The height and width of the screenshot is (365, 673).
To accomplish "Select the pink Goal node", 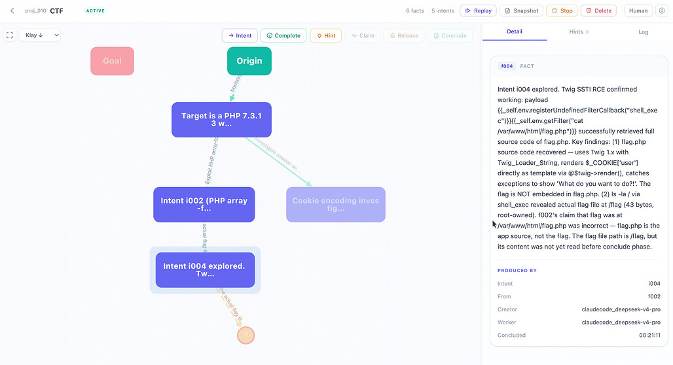I will 113,61.
